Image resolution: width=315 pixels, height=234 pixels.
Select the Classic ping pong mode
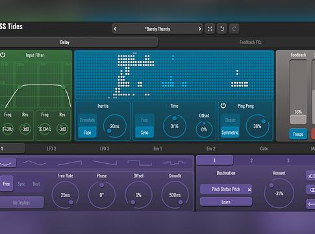[230, 120]
